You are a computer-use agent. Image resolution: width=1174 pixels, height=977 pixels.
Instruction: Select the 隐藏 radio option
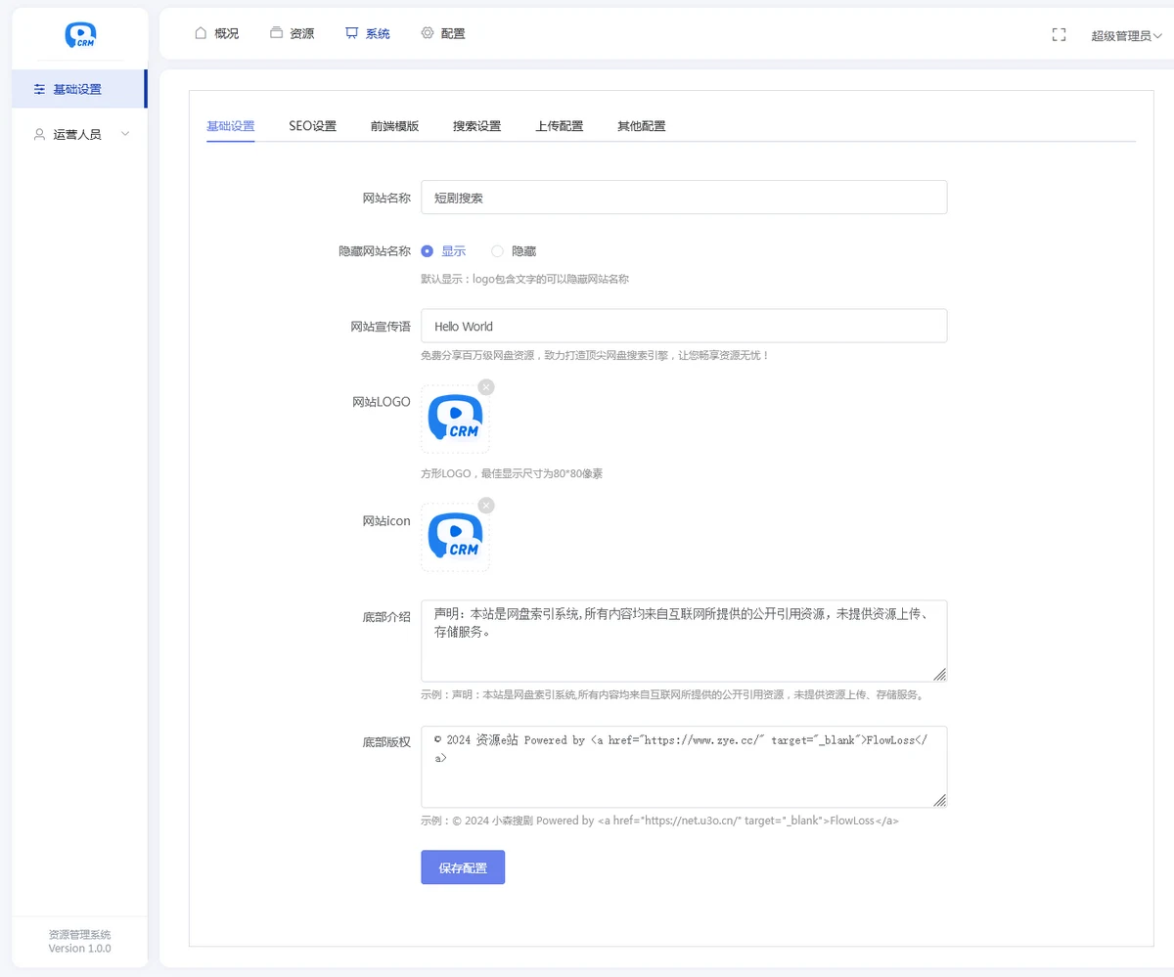coord(498,251)
